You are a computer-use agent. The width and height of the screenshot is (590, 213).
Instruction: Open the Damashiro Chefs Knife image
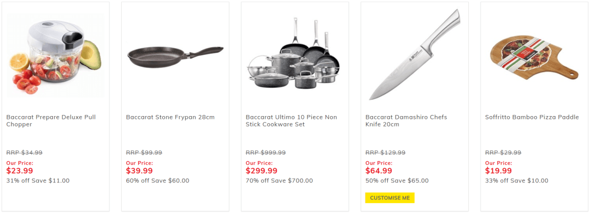click(414, 55)
